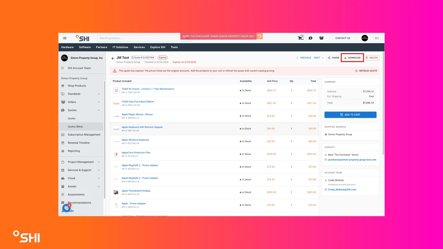Collapse the Quotes sidebar section
The height and width of the screenshot is (249, 443).
(x=81, y=110)
